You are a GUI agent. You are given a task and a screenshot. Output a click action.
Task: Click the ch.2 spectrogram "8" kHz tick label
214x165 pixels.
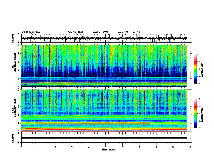coord(19,98)
